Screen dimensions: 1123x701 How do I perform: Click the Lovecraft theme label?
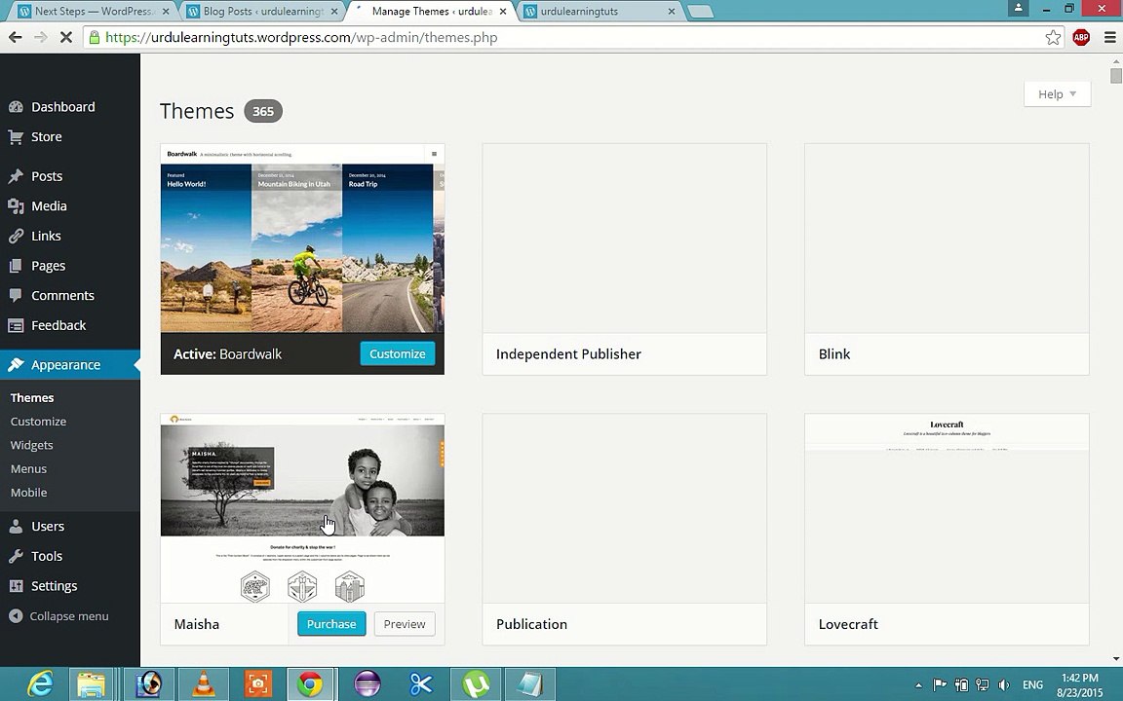coord(848,624)
